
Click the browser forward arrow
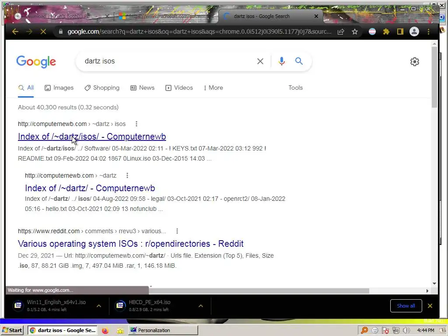click(29, 31)
